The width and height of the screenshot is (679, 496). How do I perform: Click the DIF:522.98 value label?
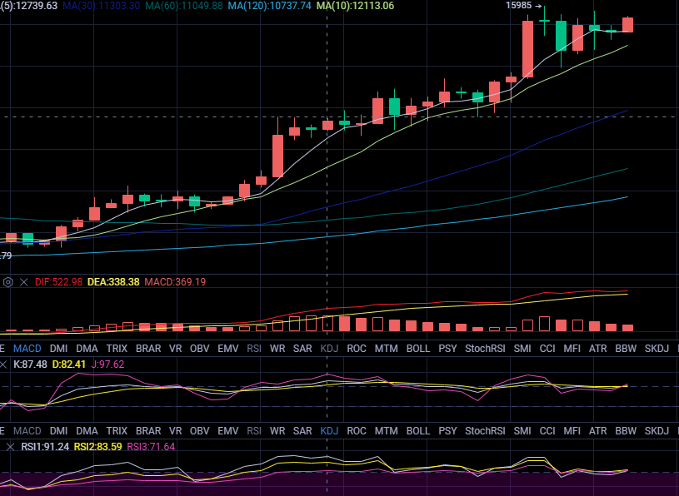58,282
